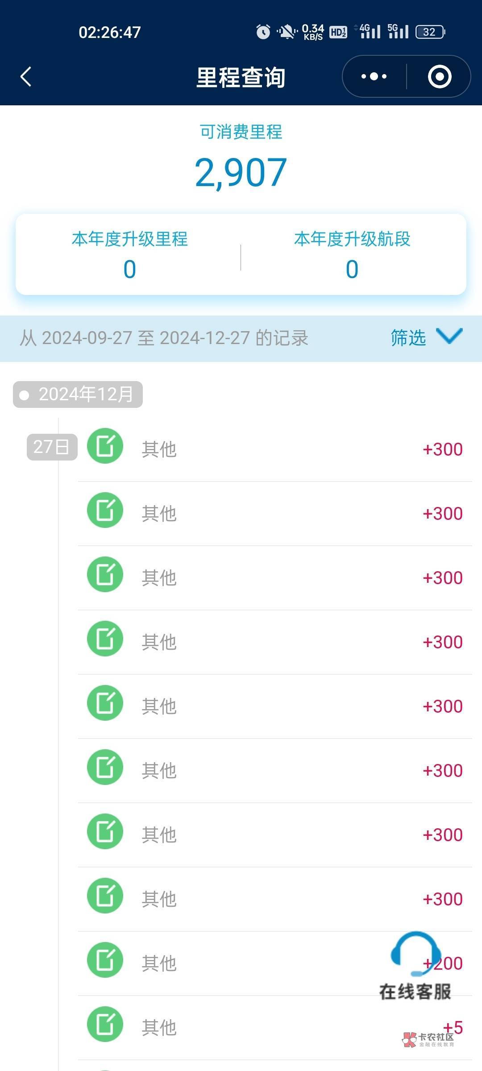Tap the battery indicator in status bar

(x=430, y=32)
